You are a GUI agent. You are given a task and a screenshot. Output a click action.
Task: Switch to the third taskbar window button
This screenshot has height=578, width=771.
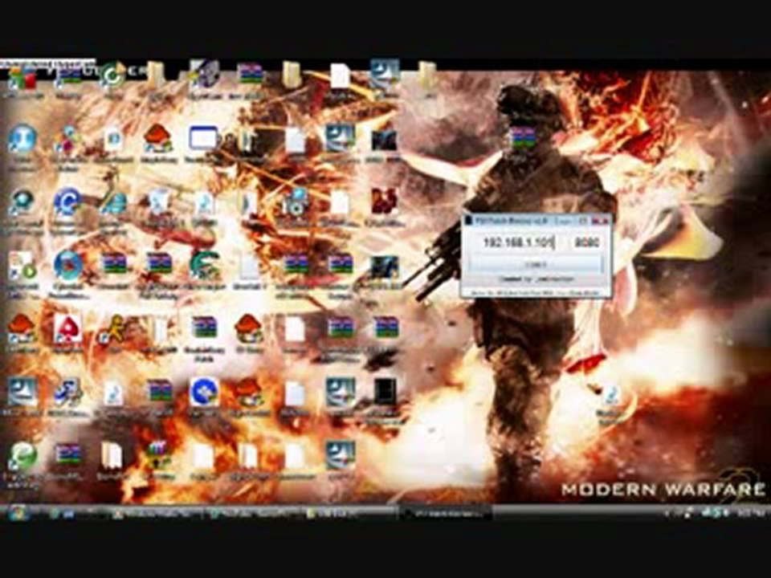[349, 514]
